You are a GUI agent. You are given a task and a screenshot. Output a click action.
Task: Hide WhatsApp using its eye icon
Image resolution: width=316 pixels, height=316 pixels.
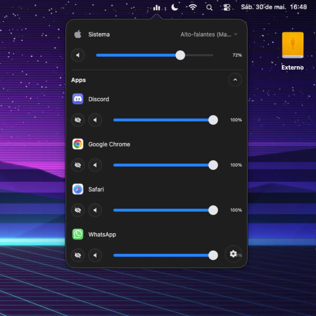point(78,255)
